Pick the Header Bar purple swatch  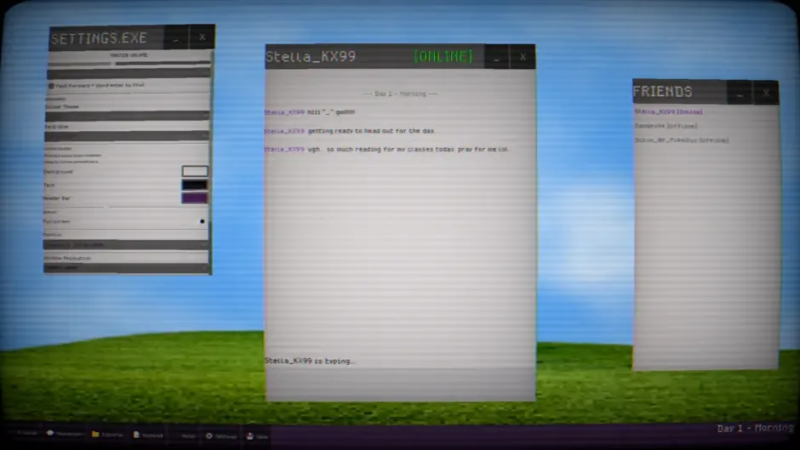point(195,198)
